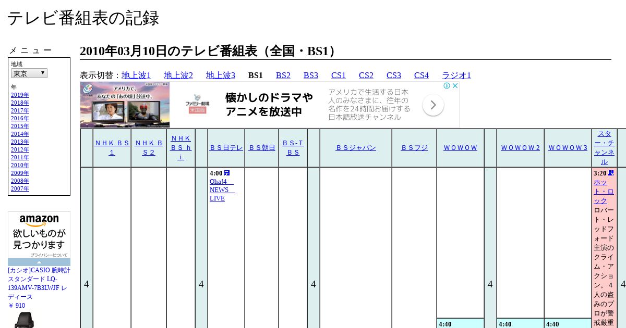The image size is (626, 328).
Task: Open the スター・チャンネル channel link
Action: [604, 148]
